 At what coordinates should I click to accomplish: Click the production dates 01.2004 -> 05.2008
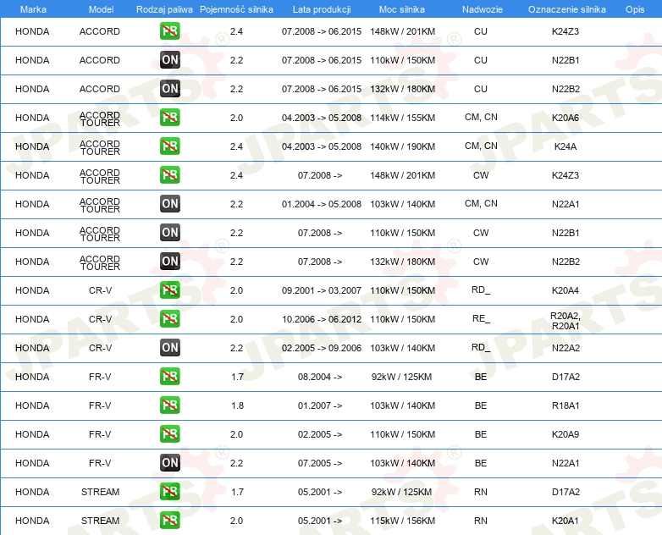(322, 203)
